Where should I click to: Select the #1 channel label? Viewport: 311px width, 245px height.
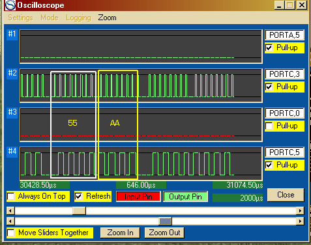click(12, 35)
